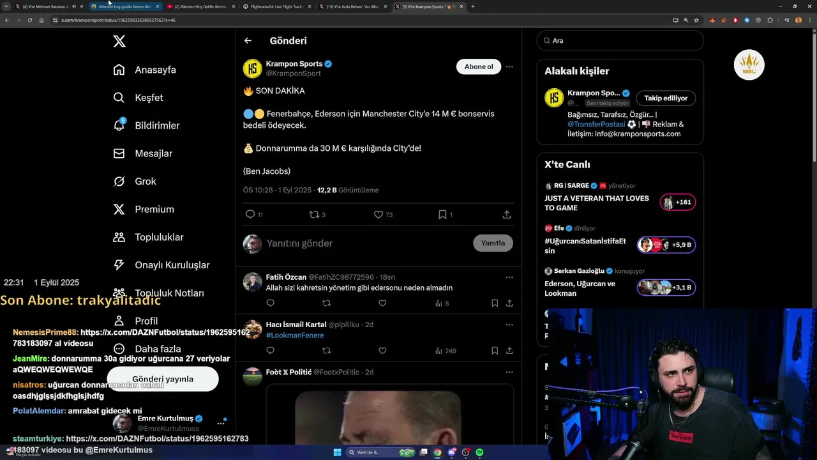Open the @KramponSport handle
The image size is (817, 460).
click(x=294, y=73)
